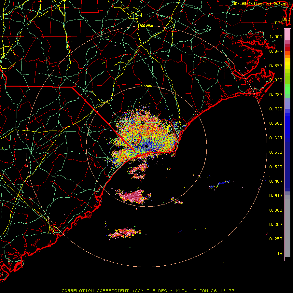The width and height of the screenshot is (293, 293).
Task: Select the 0.253 legend value
Action: click(276, 239)
